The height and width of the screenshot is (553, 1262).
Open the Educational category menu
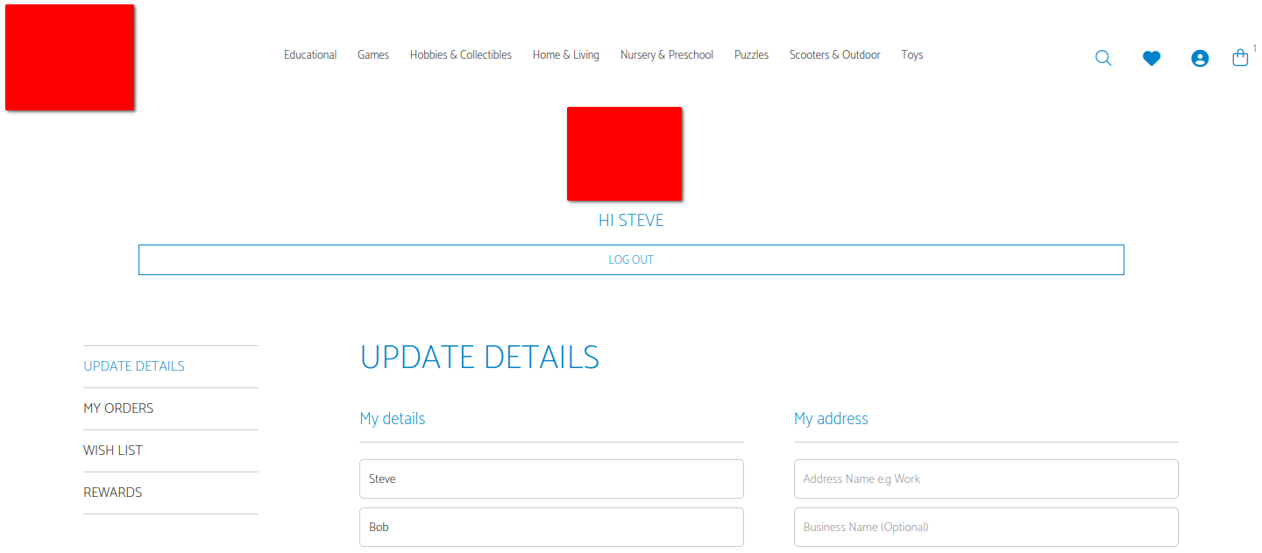[310, 55]
